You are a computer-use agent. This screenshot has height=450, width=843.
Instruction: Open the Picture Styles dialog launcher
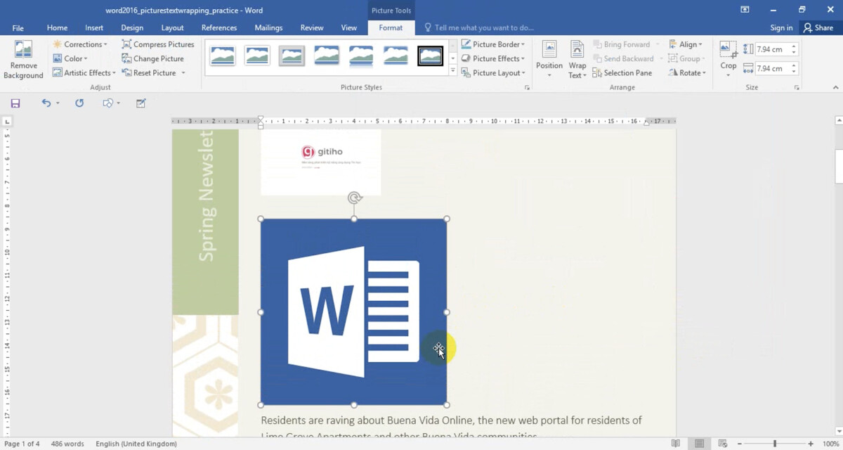click(527, 88)
